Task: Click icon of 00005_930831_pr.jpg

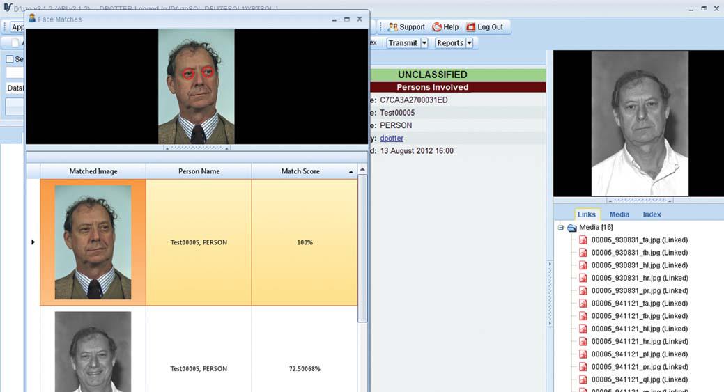Action: pos(583,290)
